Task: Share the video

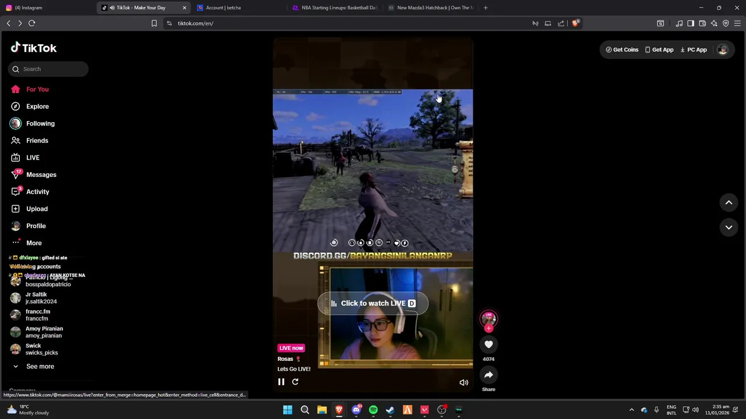Action: click(488, 375)
